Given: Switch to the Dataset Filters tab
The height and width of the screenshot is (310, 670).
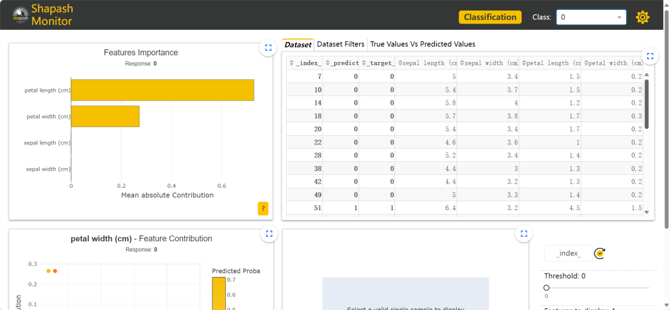Looking at the screenshot, I should 341,45.
